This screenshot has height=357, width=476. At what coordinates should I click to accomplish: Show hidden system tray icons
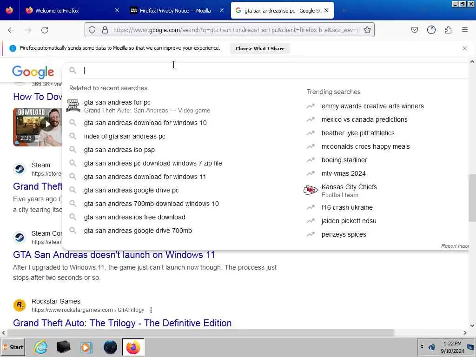[422, 347]
